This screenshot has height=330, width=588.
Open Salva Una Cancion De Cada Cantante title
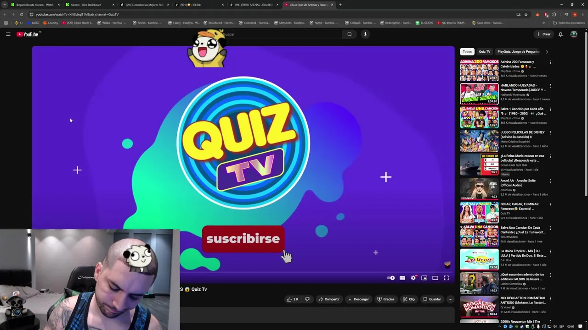point(523,230)
